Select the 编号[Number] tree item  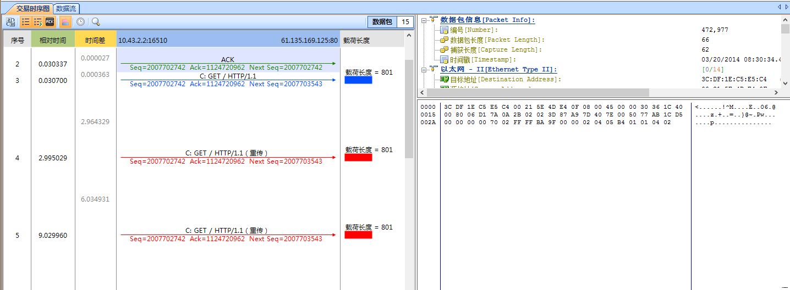[x=474, y=30]
